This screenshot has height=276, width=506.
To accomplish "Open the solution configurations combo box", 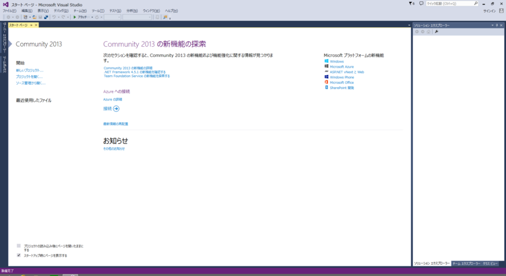I will point(113,17).
